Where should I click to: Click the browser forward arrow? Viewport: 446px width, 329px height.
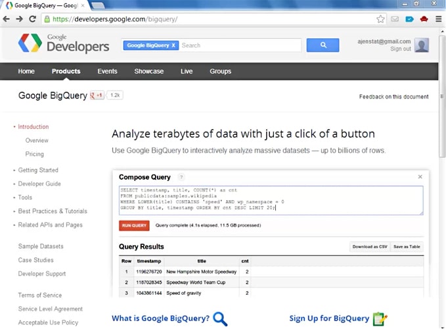click(19, 19)
